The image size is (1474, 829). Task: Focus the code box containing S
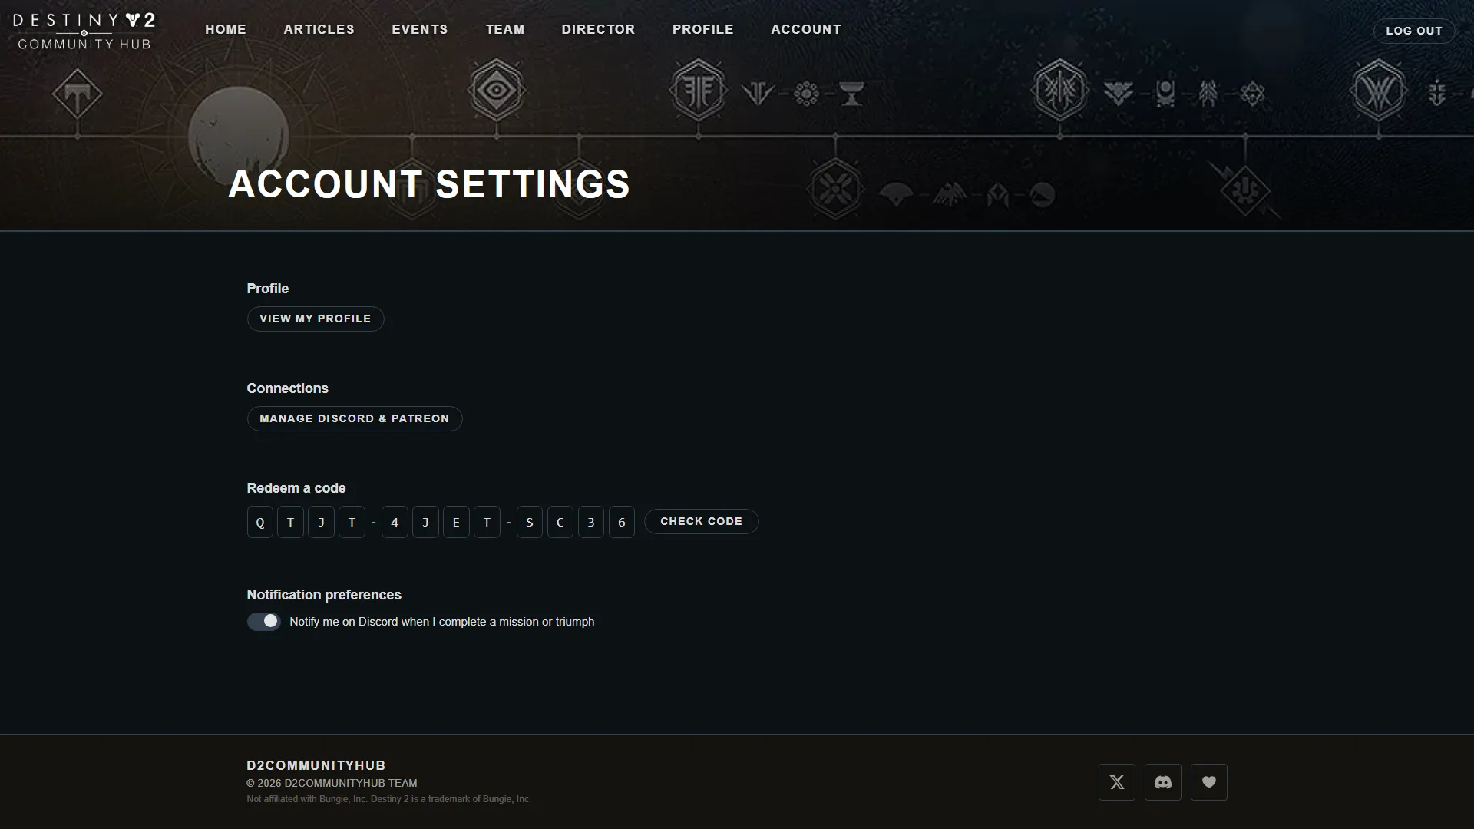click(x=530, y=522)
